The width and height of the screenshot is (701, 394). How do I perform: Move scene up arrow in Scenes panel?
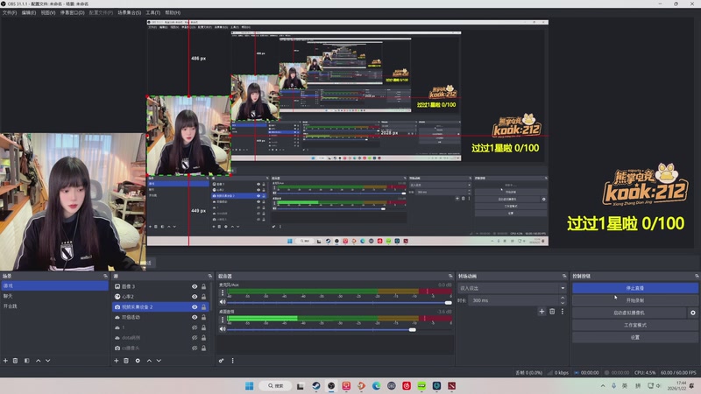click(x=38, y=361)
